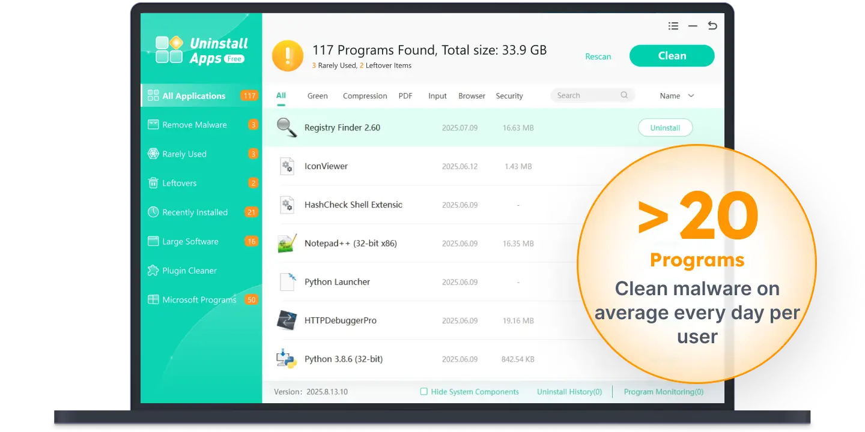Click the Remove Malware sidebar icon

coord(153,124)
